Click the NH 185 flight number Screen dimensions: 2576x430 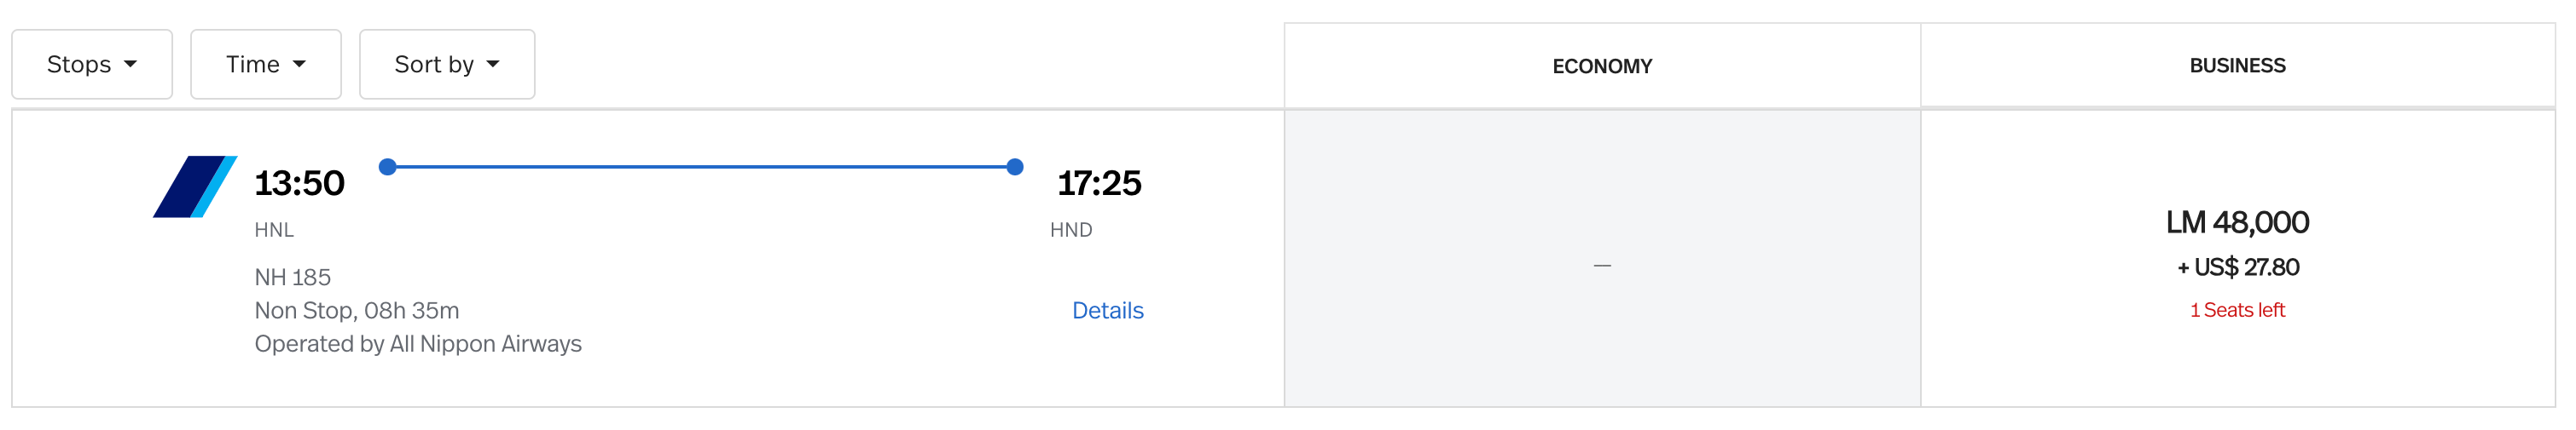coord(292,278)
